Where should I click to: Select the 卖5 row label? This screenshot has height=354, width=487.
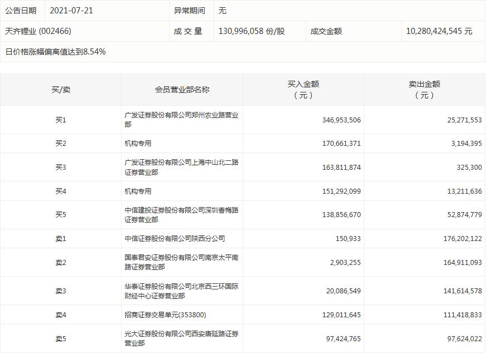click(x=61, y=339)
